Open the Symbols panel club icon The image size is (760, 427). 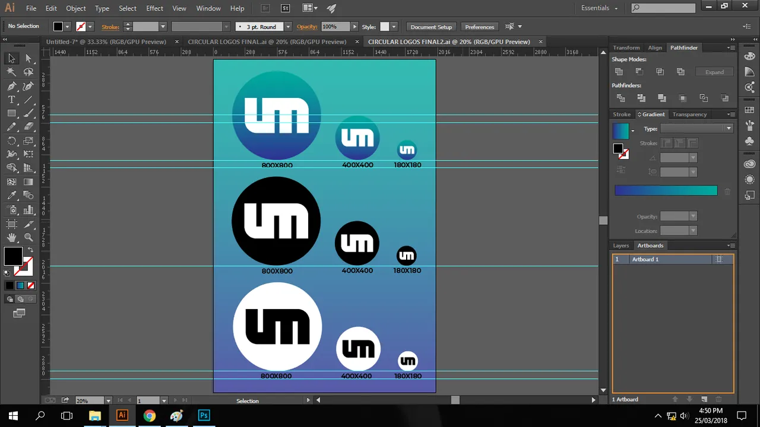coord(750,141)
